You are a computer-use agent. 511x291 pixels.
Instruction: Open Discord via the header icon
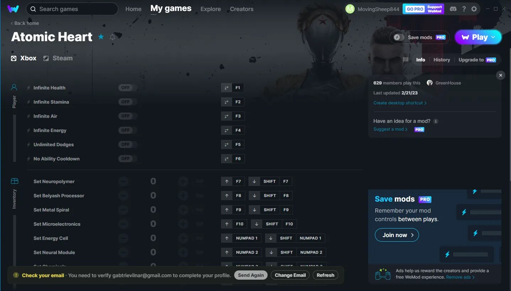click(x=453, y=9)
